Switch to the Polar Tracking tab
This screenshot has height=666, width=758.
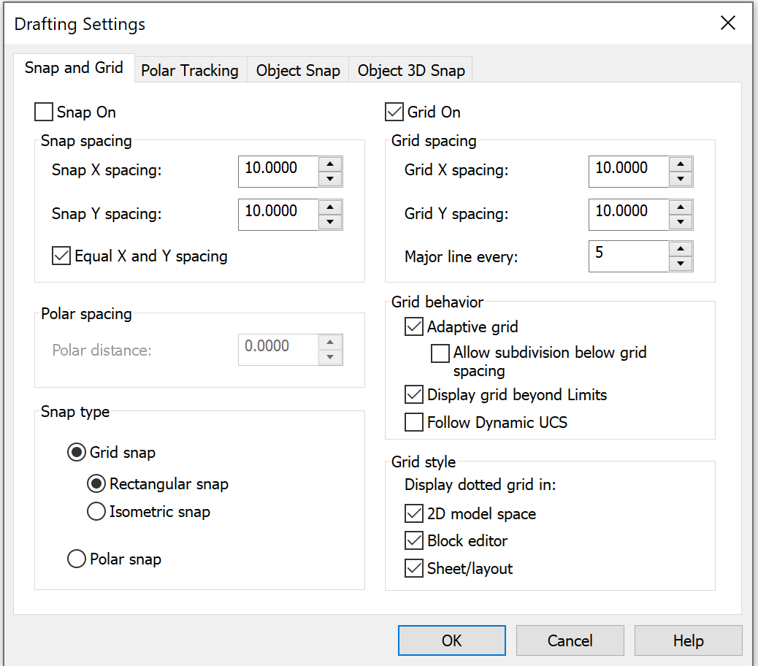pos(190,70)
